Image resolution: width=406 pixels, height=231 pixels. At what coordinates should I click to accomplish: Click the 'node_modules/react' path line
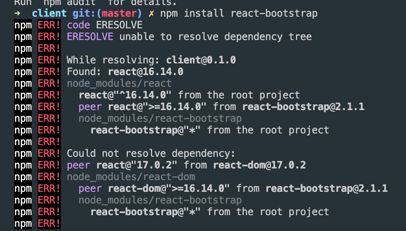pyautogui.click(x=119, y=84)
